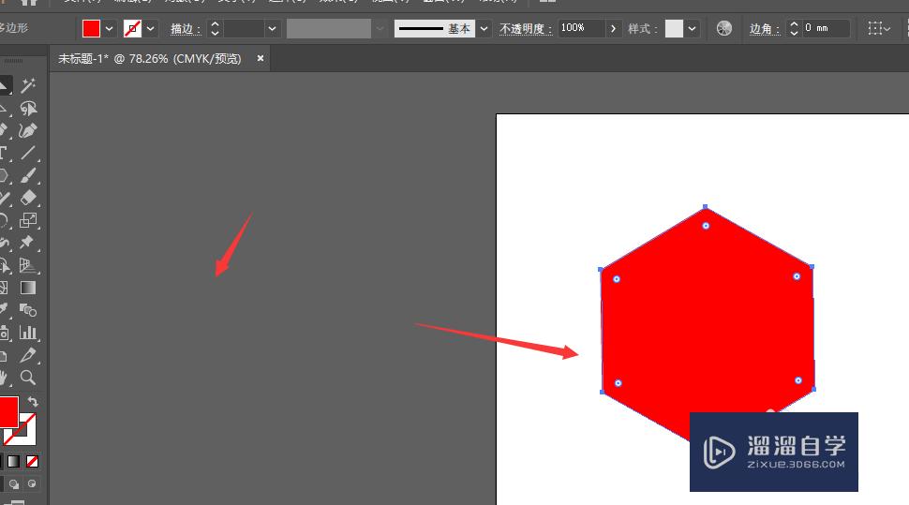The width and height of the screenshot is (909, 505).
Task: Adjust the stroke weight stepper arrows
Action: point(216,28)
